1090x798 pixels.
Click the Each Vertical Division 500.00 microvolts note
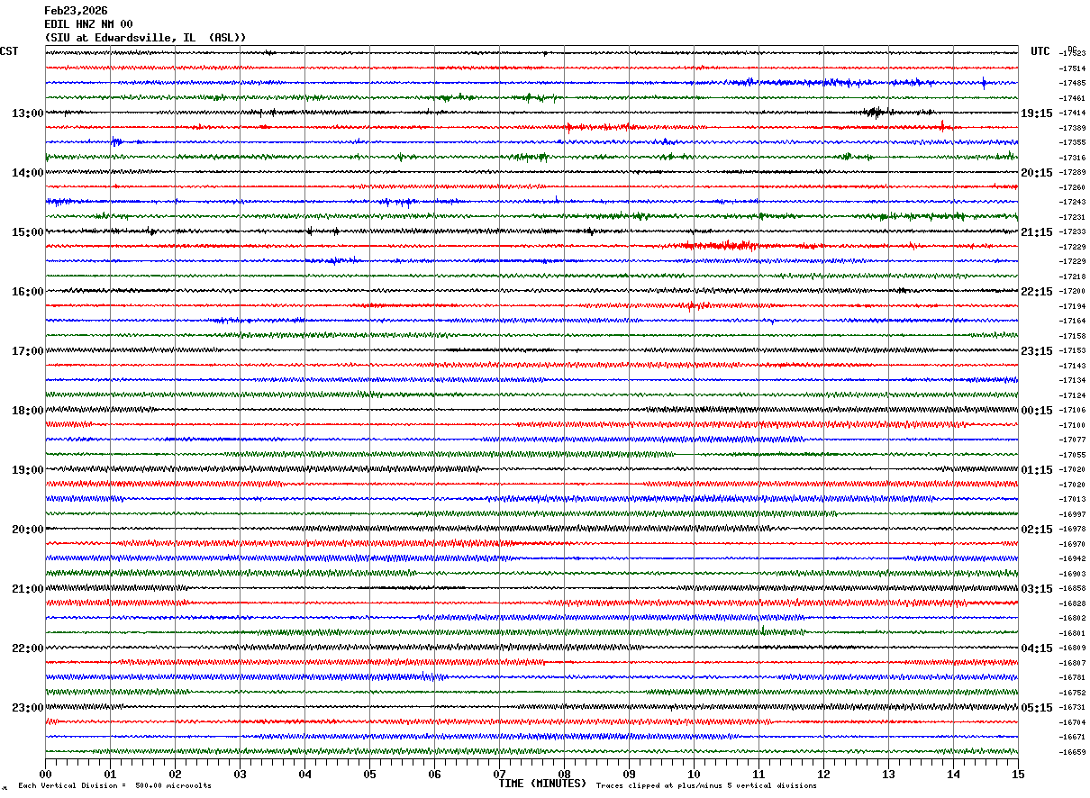[x=115, y=785]
